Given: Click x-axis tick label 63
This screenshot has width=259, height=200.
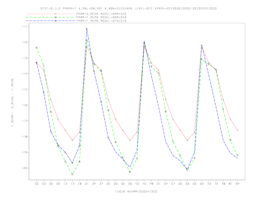Looking at the screenshot, I should (x=187, y=184).
